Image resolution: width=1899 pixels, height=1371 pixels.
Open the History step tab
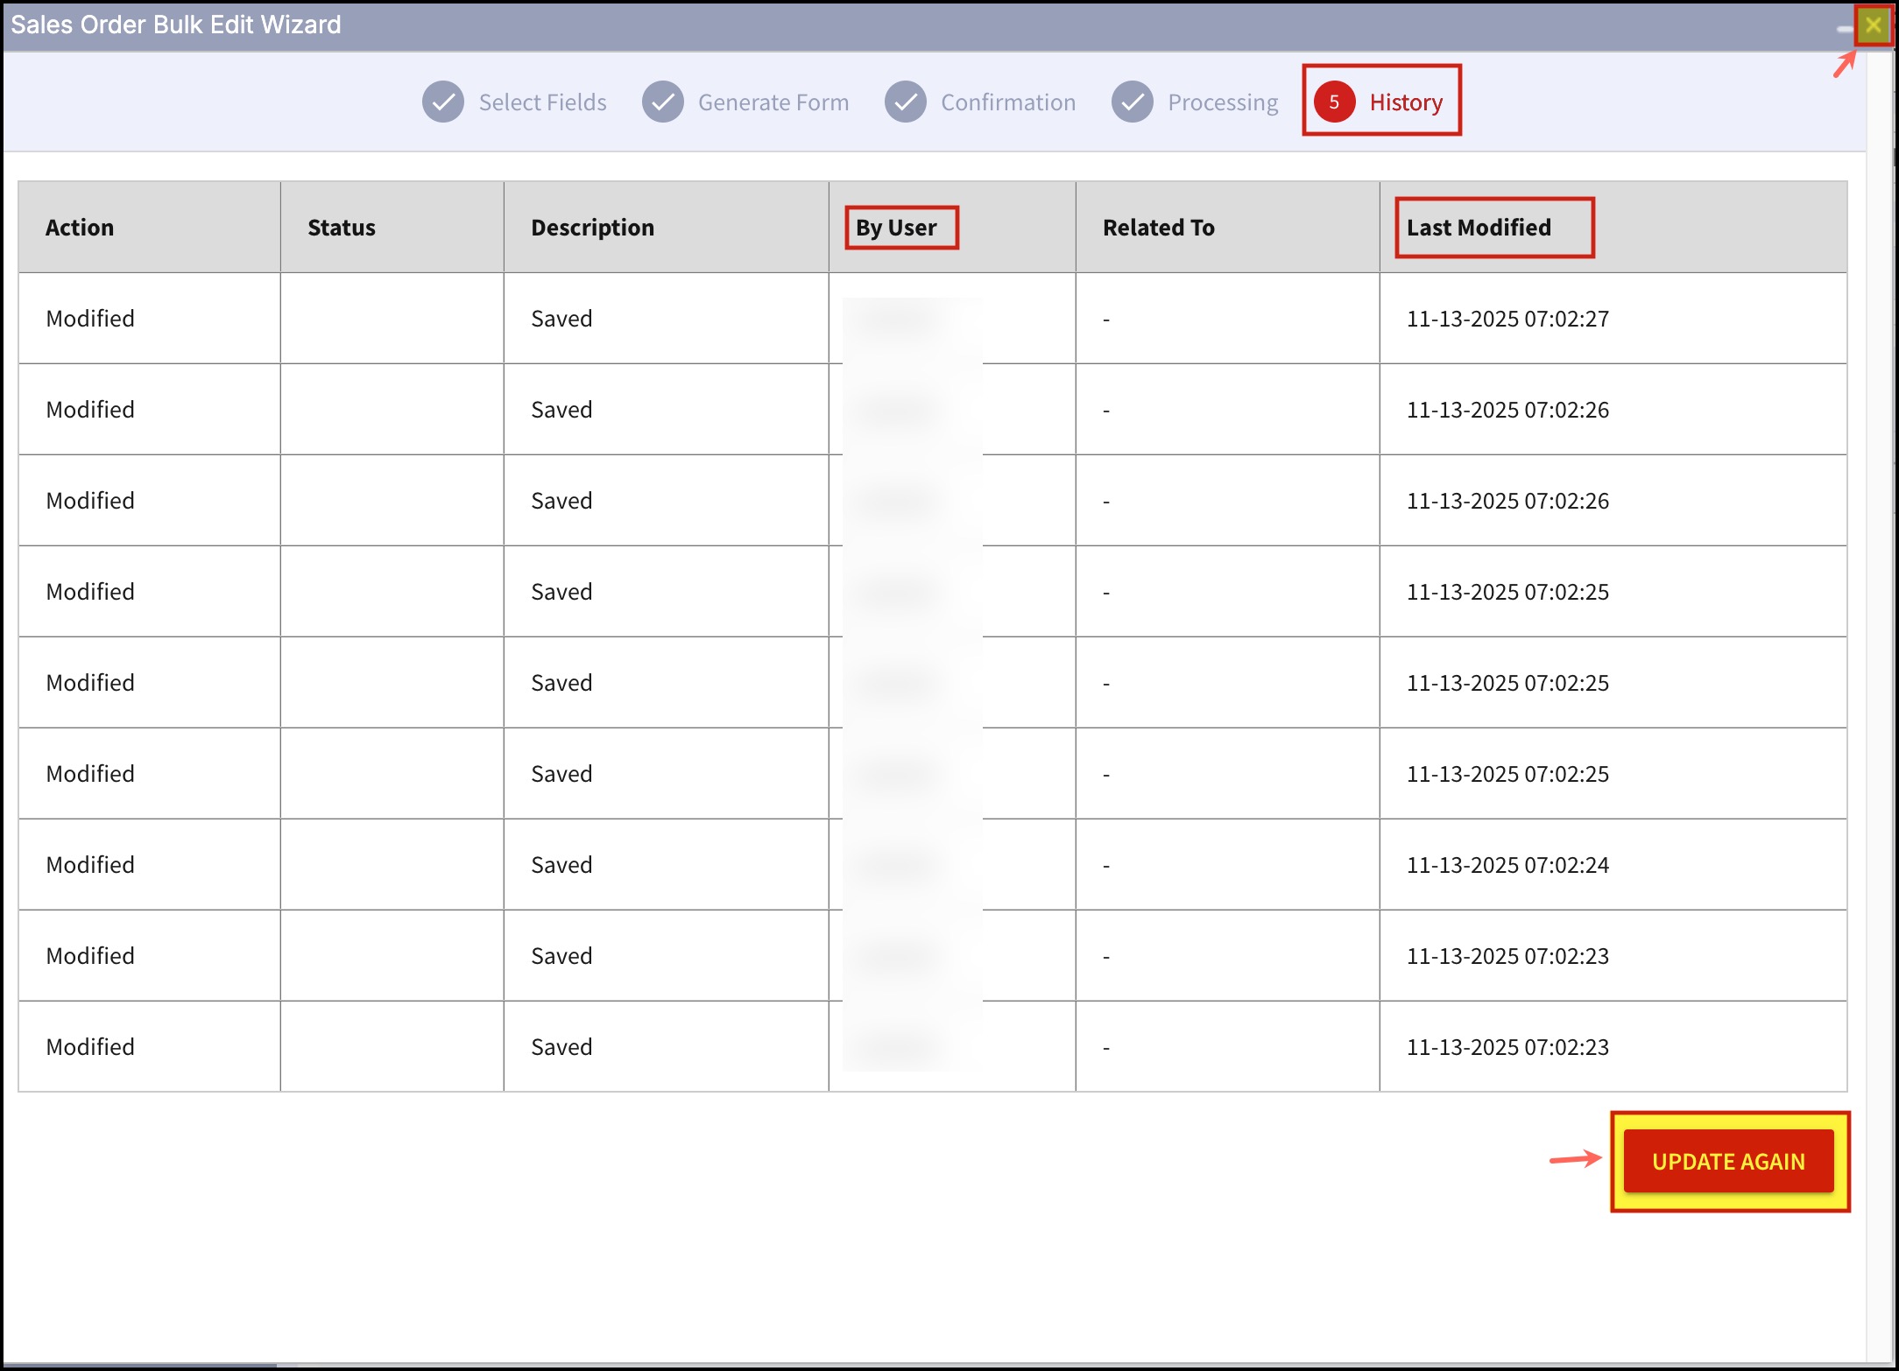click(1405, 102)
